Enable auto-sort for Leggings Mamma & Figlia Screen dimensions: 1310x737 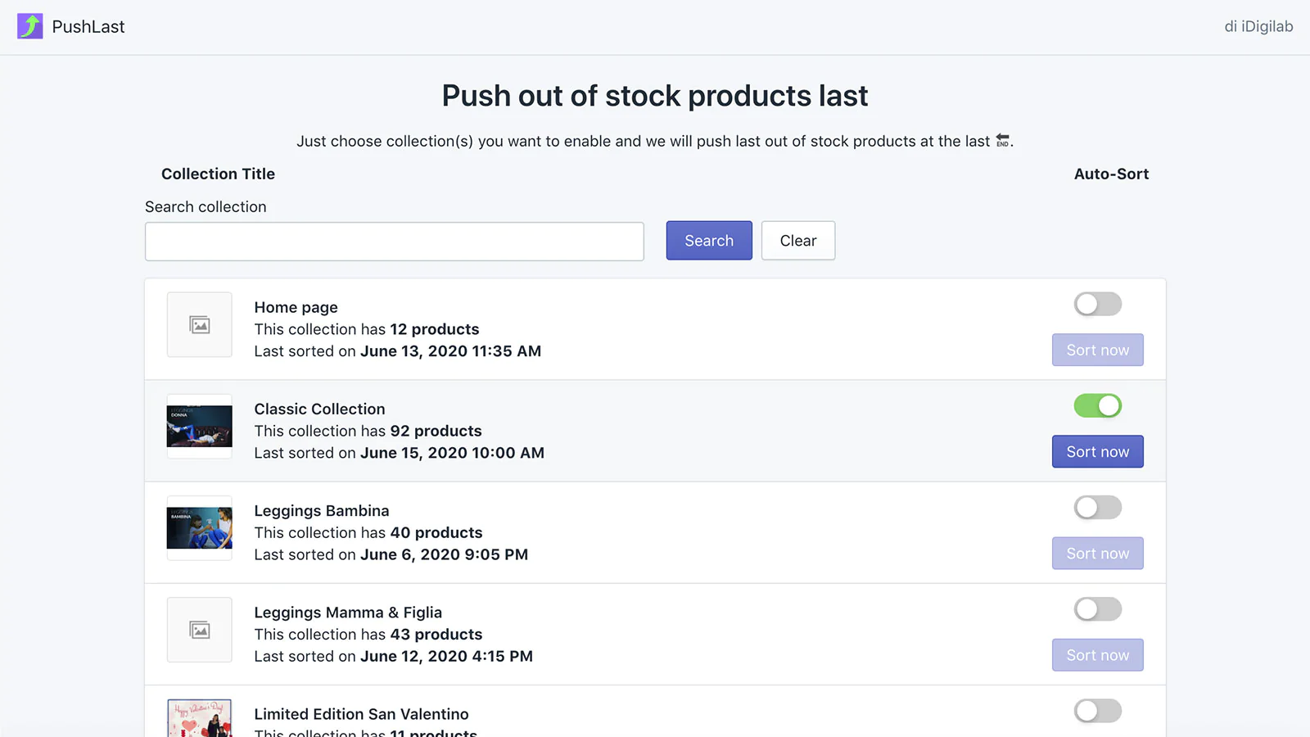coord(1097,609)
